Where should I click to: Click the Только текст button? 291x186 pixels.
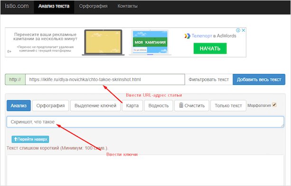(228, 106)
